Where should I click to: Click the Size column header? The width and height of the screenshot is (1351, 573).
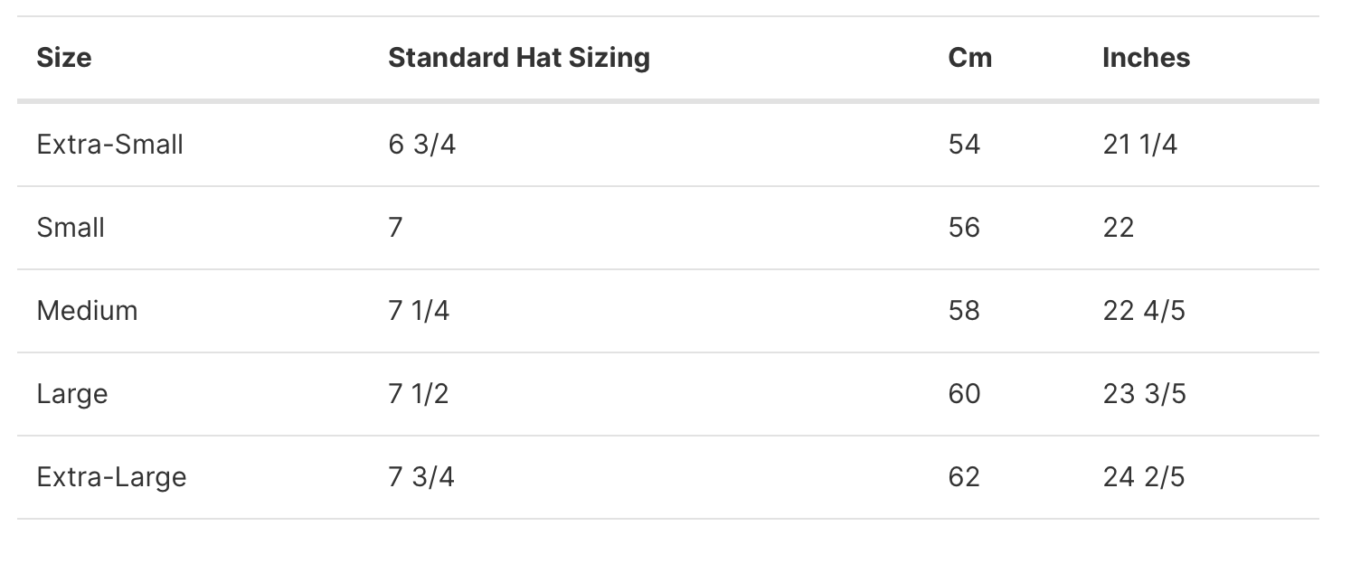click(64, 58)
